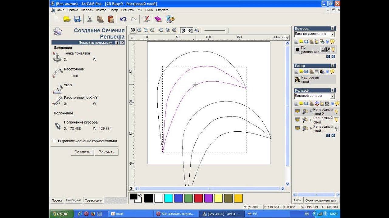Click the Cut scissors icon

point(90,19)
